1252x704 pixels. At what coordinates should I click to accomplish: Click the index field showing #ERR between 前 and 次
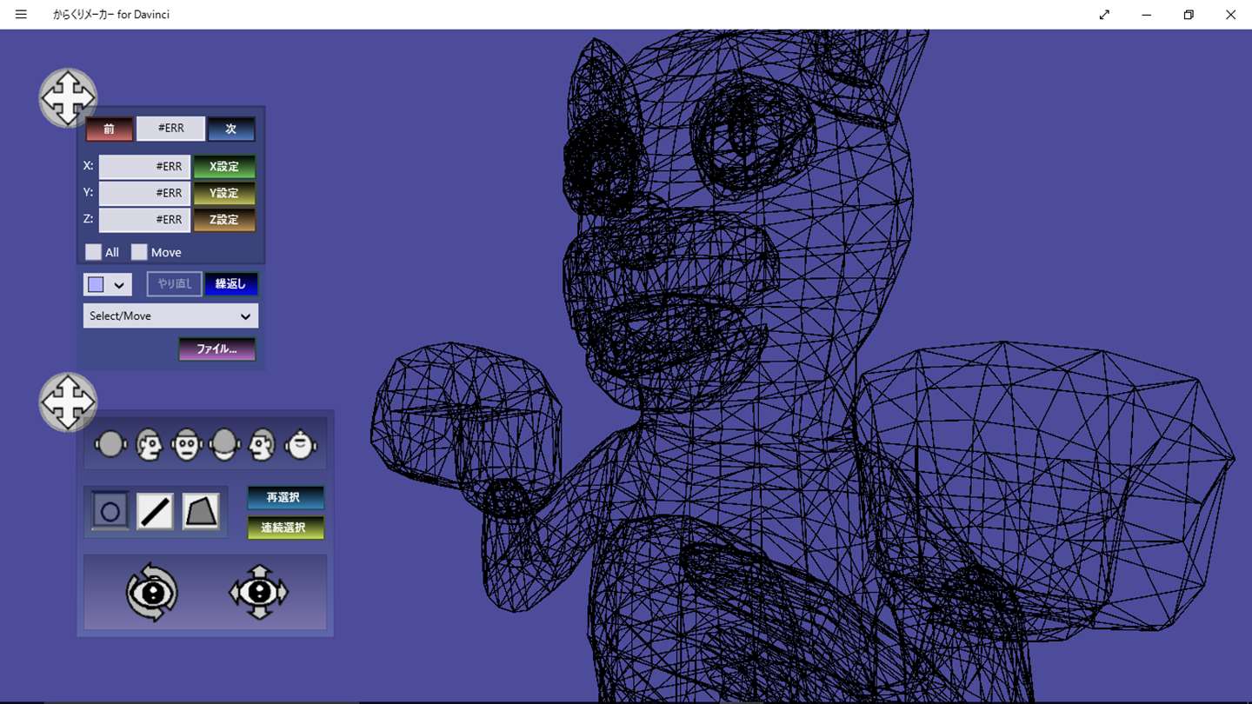(170, 129)
